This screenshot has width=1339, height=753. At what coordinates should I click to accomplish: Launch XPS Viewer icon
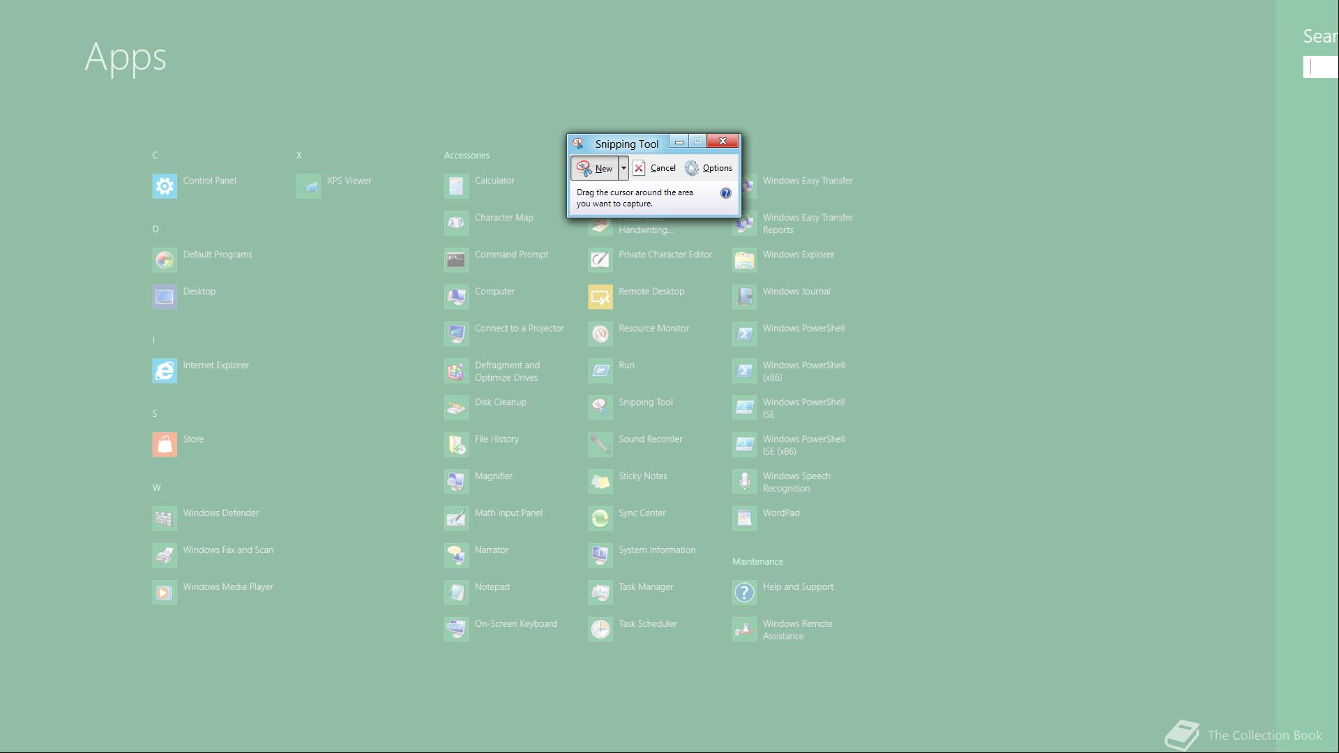[x=309, y=186]
